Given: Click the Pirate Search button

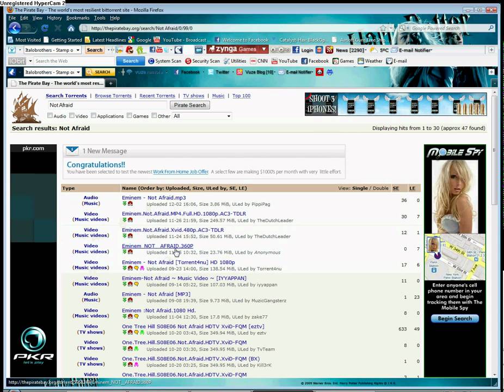Looking at the screenshot, I should coord(190,105).
